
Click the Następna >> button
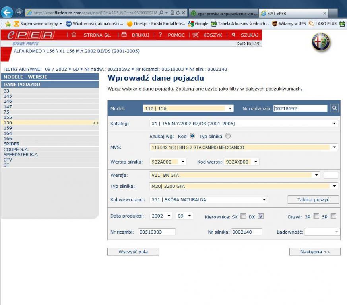[x=315, y=252]
